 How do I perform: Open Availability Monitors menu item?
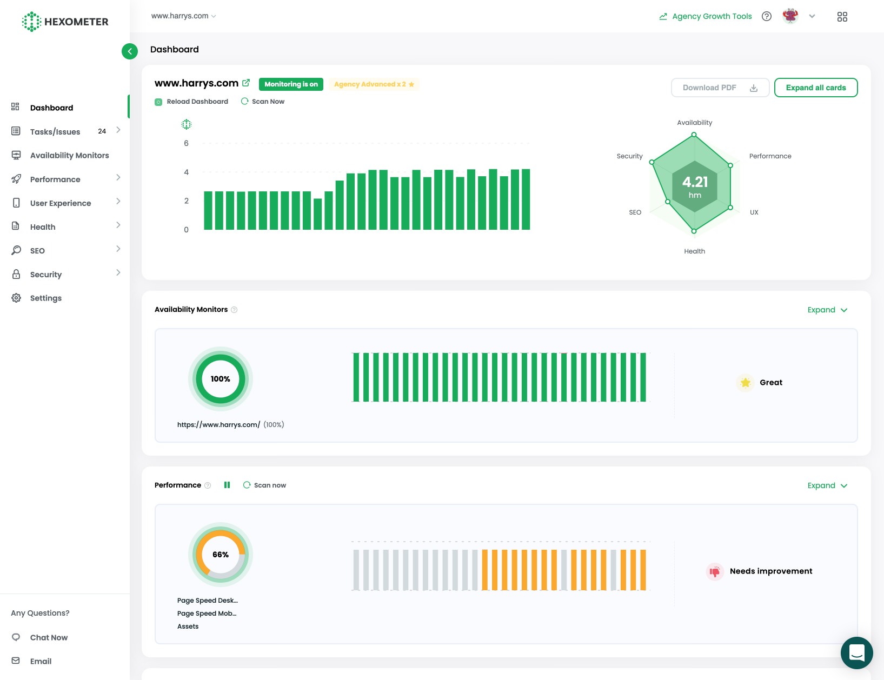pyautogui.click(x=69, y=155)
